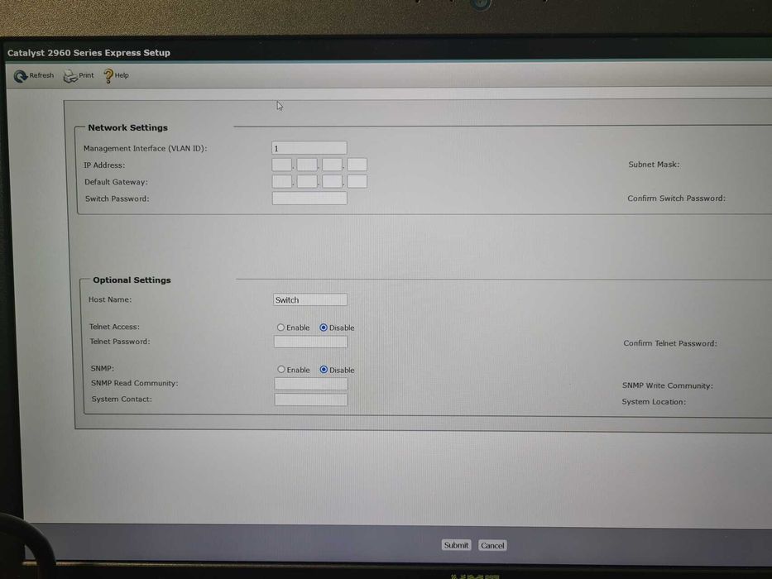Click the fourth octet of IP Address

357,165
